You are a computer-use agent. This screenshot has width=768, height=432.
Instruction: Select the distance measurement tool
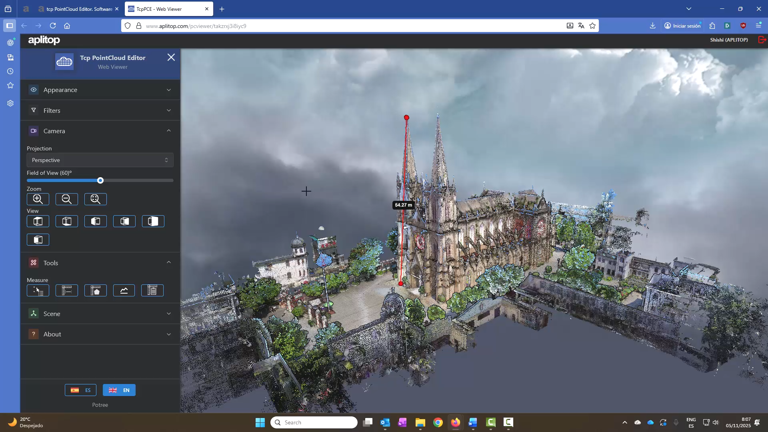click(67, 290)
